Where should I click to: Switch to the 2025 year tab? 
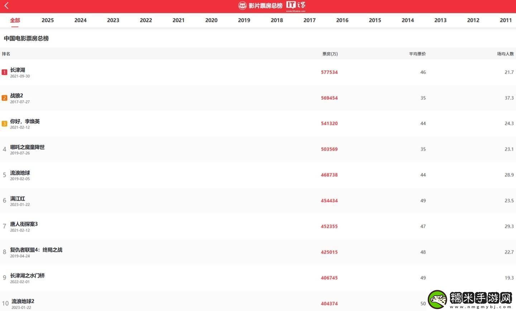click(48, 20)
